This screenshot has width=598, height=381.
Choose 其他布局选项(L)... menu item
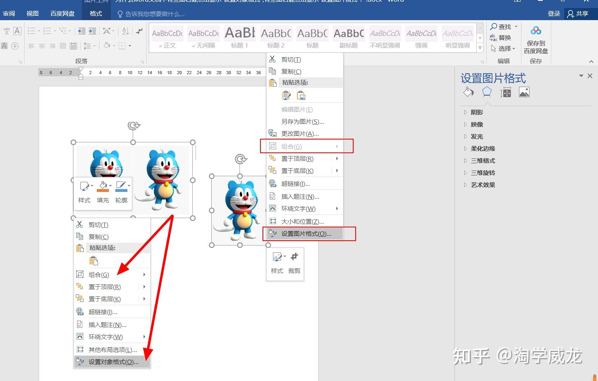tap(112, 350)
